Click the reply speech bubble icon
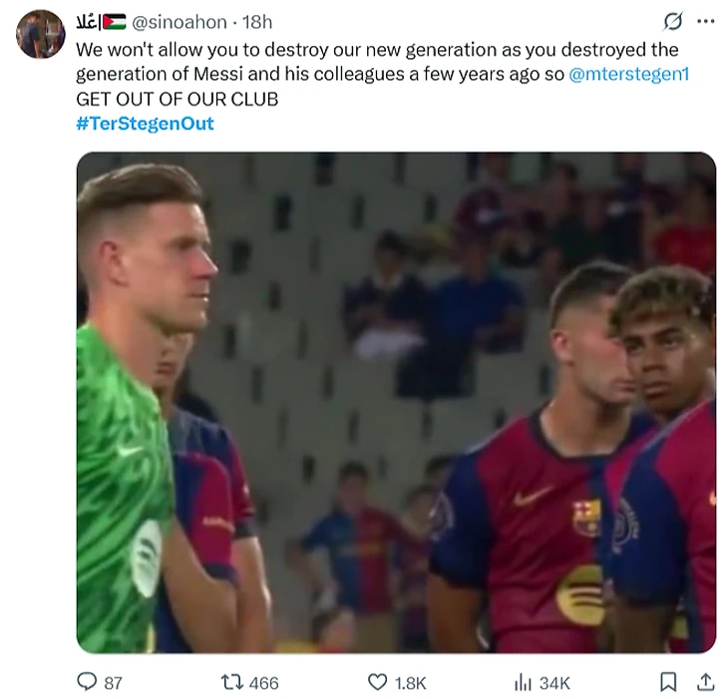 coord(88,682)
